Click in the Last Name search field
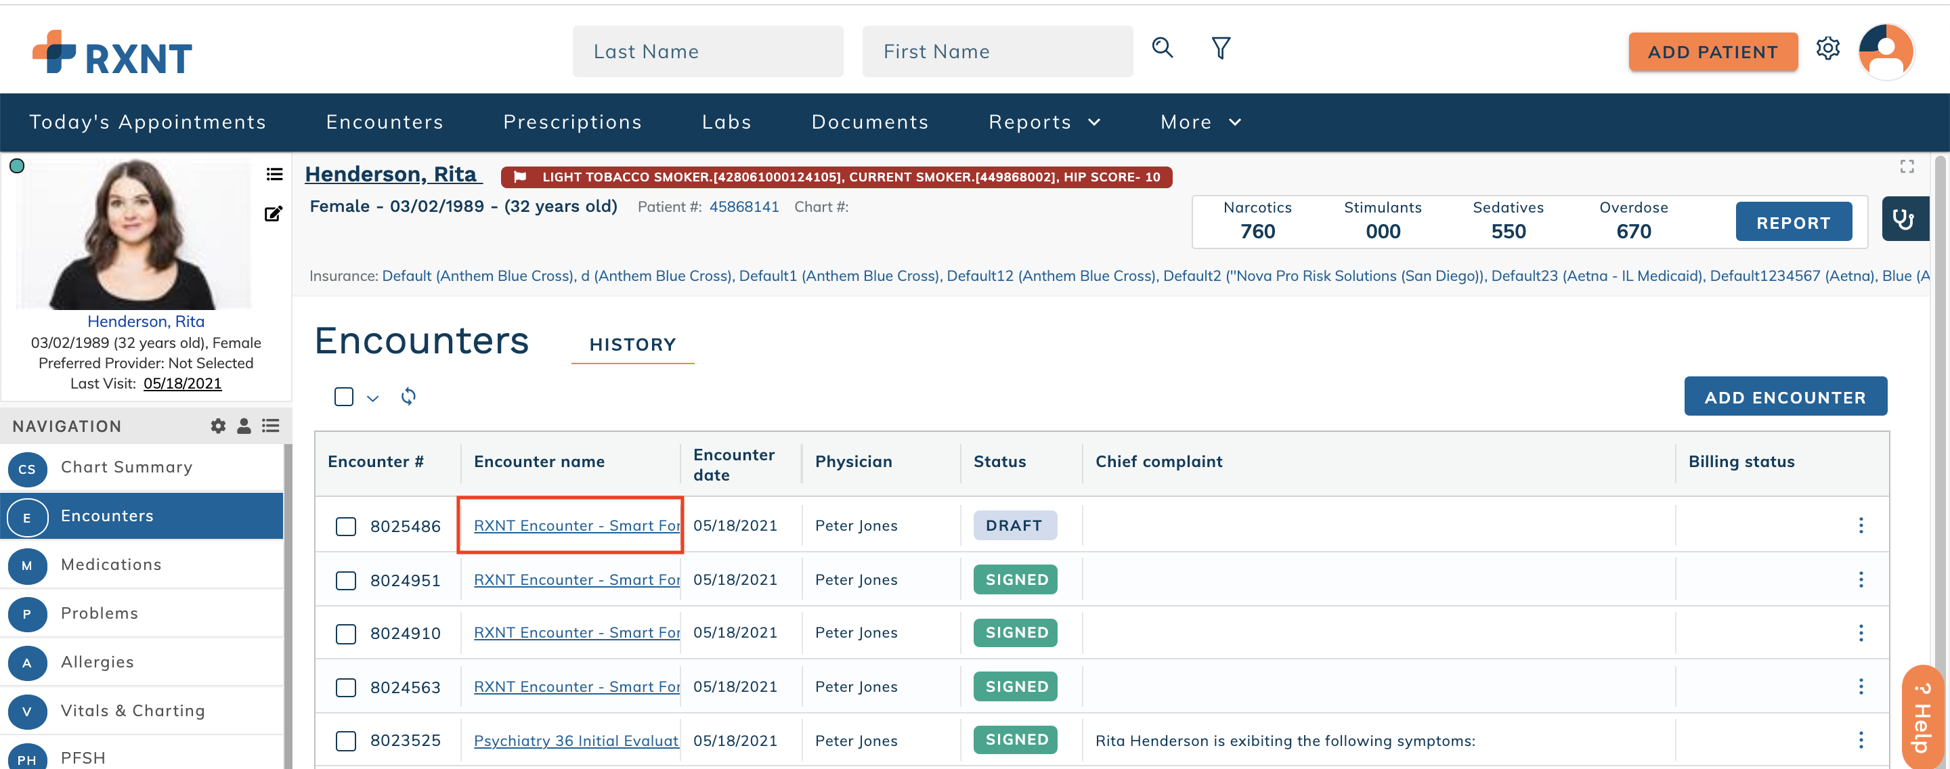The width and height of the screenshot is (1950, 769). coord(707,51)
